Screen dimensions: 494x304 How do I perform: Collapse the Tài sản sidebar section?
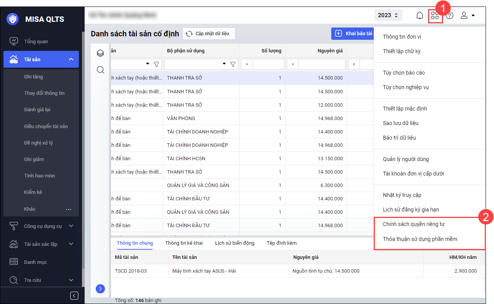point(71,59)
